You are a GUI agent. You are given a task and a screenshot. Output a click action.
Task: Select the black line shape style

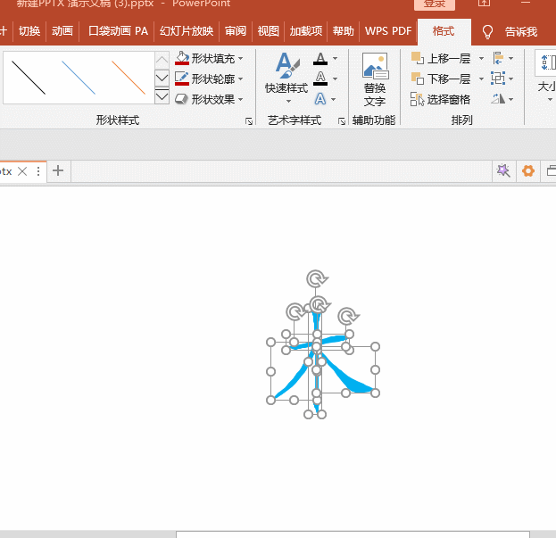coord(29,78)
